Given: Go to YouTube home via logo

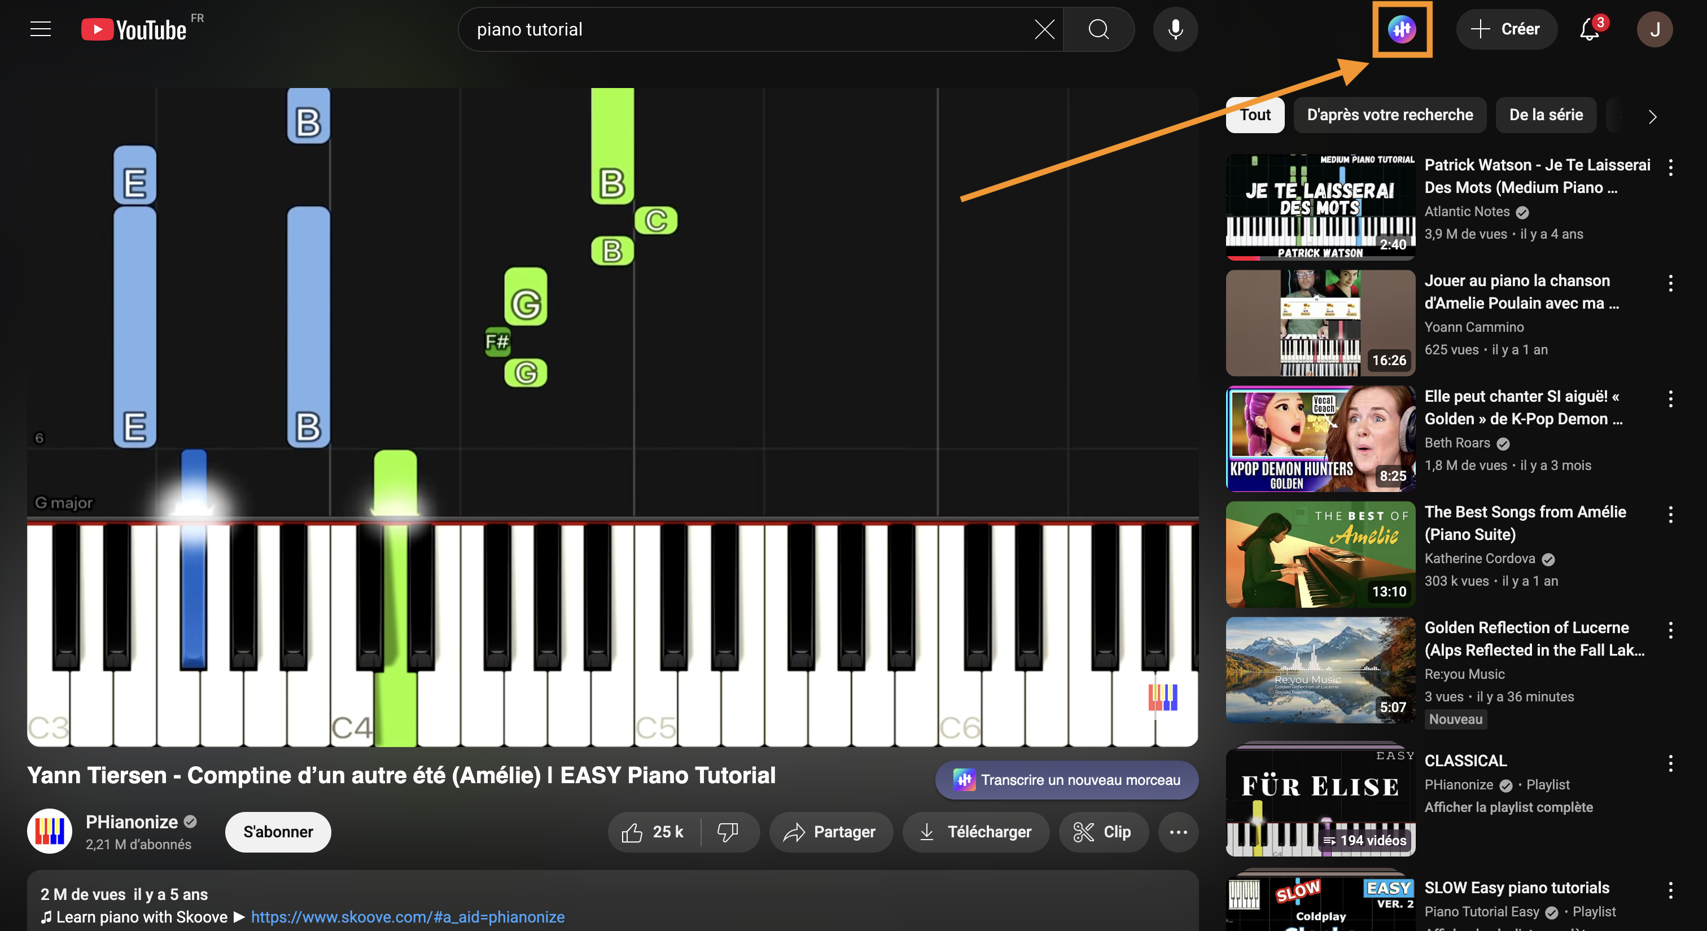Looking at the screenshot, I should pos(134,29).
